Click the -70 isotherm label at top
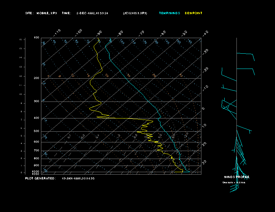The height and width of the screenshot is (212, 275). coord(141,33)
